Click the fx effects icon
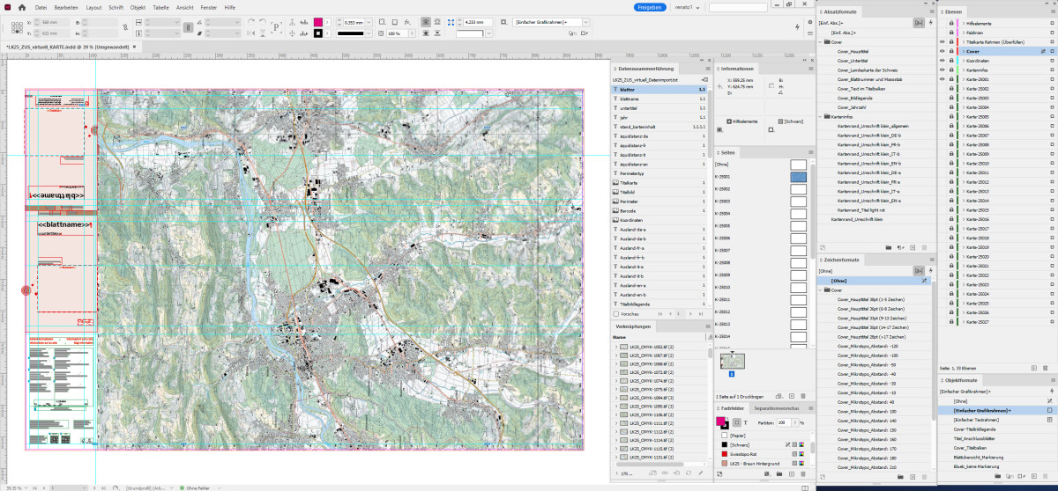This screenshot has height=491, width=1058. [x=407, y=22]
